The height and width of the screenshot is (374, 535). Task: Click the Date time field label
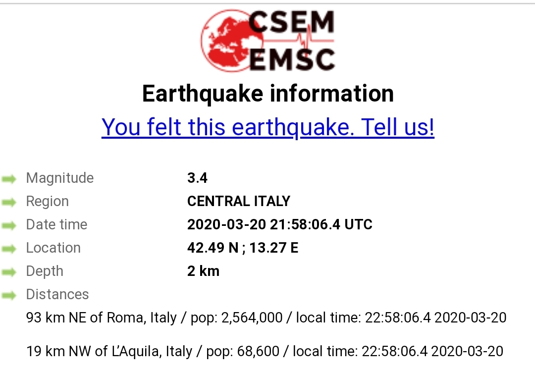coord(56,224)
